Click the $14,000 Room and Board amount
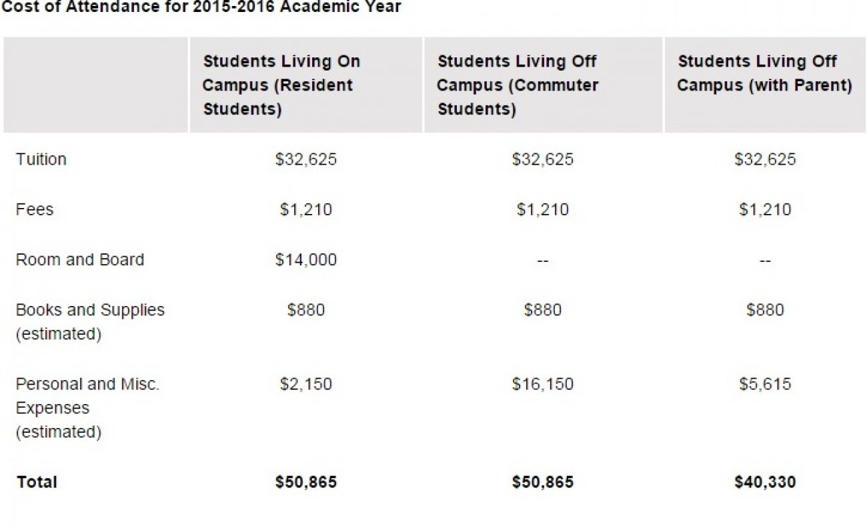867x526 pixels. point(305,259)
